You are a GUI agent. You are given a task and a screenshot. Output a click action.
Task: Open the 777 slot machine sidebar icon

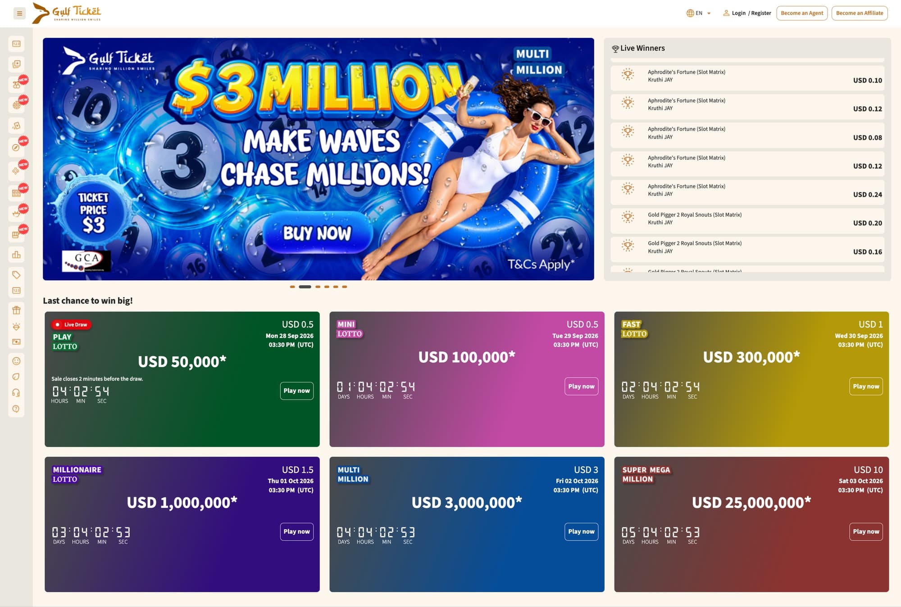[x=16, y=193]
